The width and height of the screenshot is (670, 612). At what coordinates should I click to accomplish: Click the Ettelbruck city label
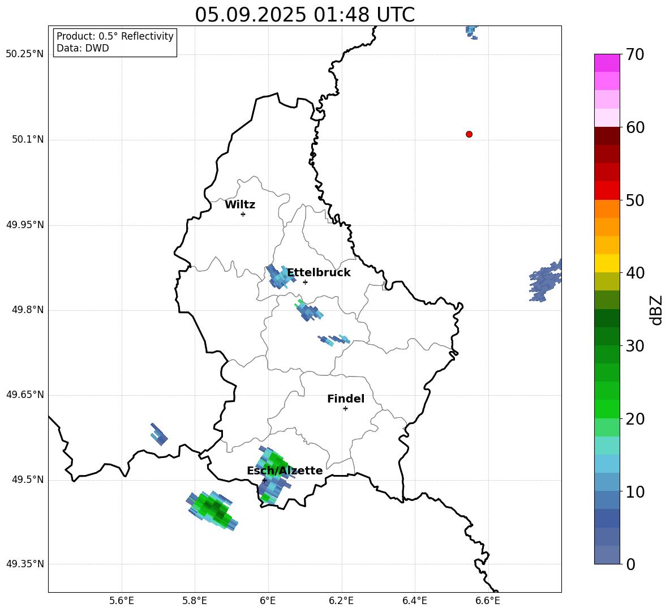tap(319, 273)
